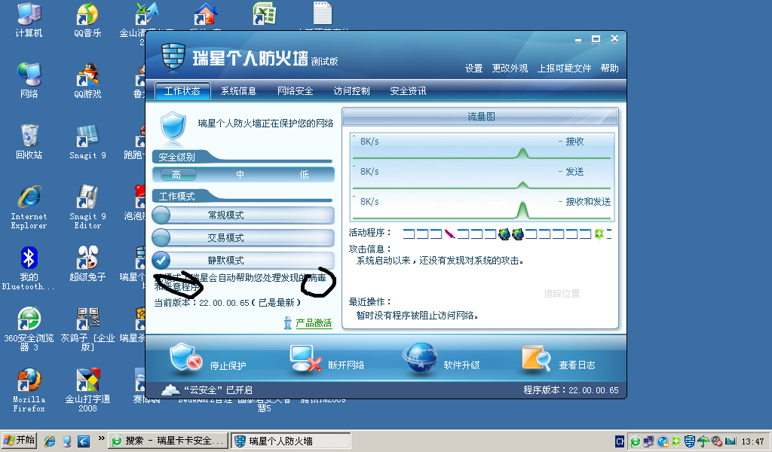Viewport: 772px width, 452px height.
Task: Select the Internet Explorer desktop icon
Action: [x=29, y=207]
